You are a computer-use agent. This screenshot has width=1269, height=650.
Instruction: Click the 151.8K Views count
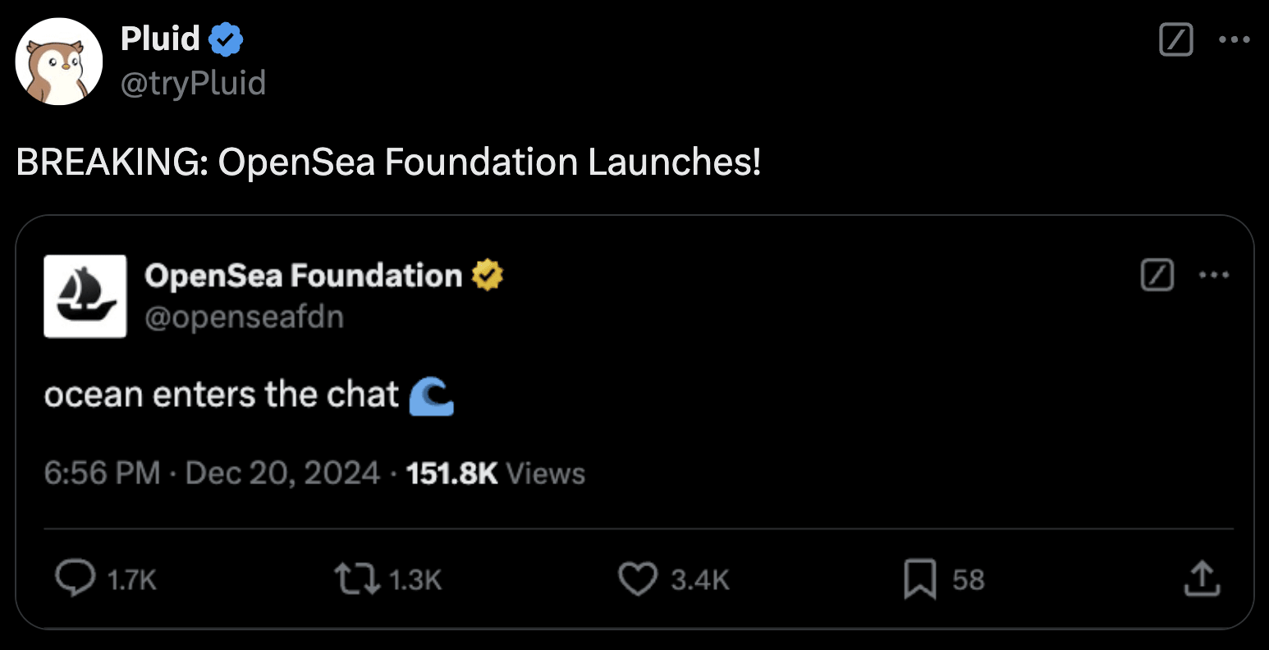[496, 474]
